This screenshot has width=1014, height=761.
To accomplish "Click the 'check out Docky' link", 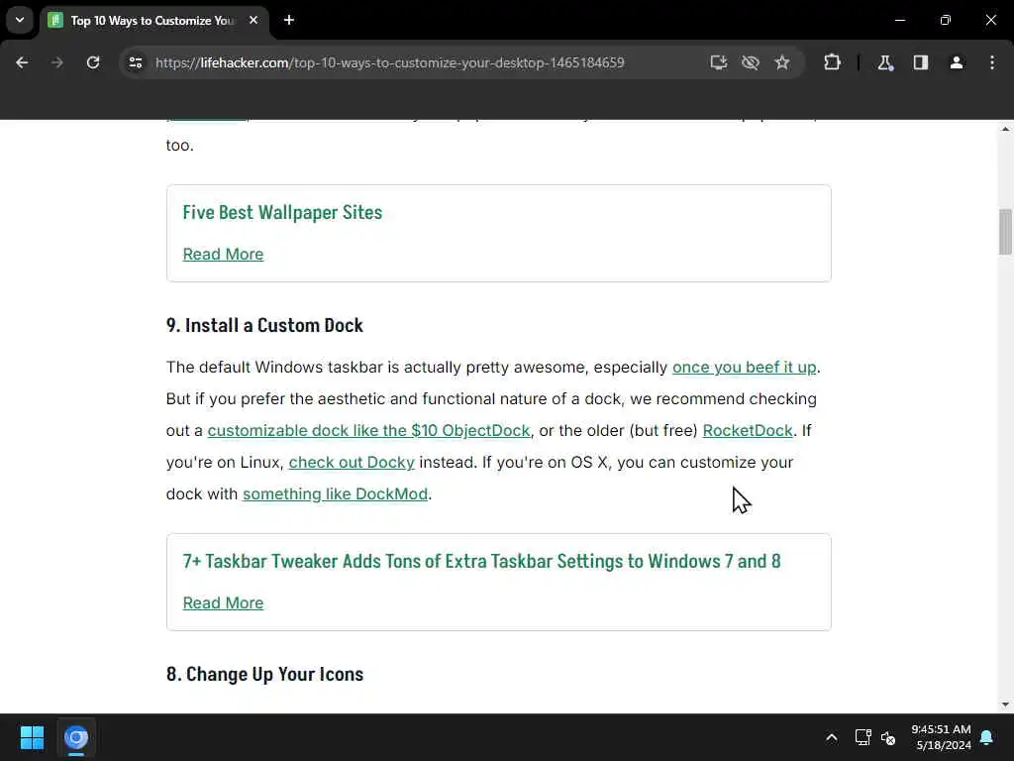I will 352,463.
